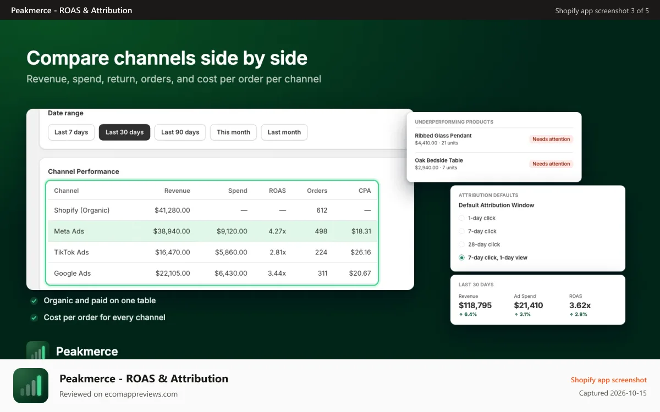Click the 6.4% revenue change indicator

click(x=468, y=315)
